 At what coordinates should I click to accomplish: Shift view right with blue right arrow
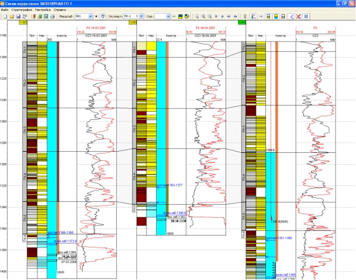pos(229,17)
